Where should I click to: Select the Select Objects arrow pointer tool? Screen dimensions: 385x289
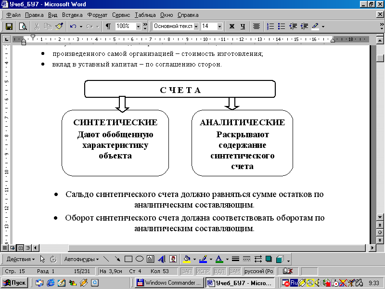click(42, 259)
